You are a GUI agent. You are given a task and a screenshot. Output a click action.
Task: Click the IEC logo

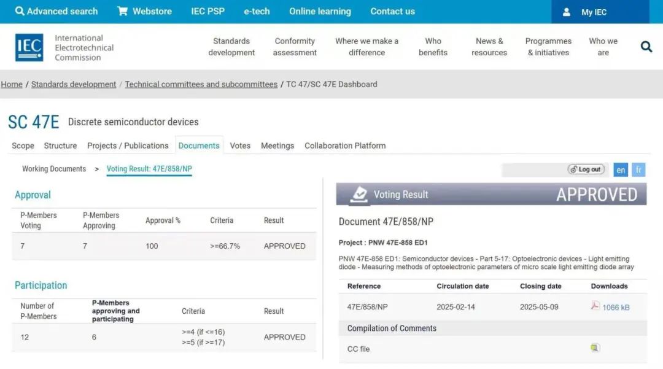click(29, 47)
